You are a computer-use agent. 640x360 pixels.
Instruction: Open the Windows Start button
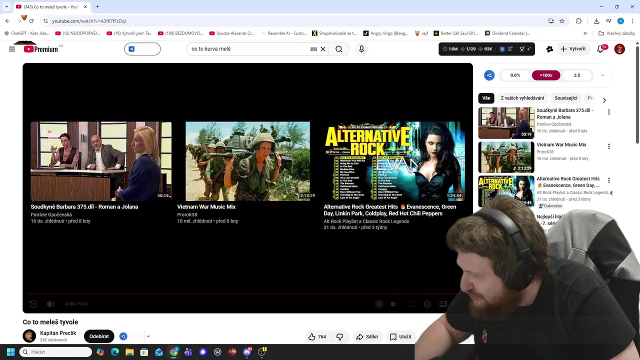[x=10, y=352]
